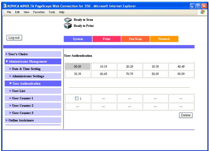Click the printer status icon

(x=68, y=26)
